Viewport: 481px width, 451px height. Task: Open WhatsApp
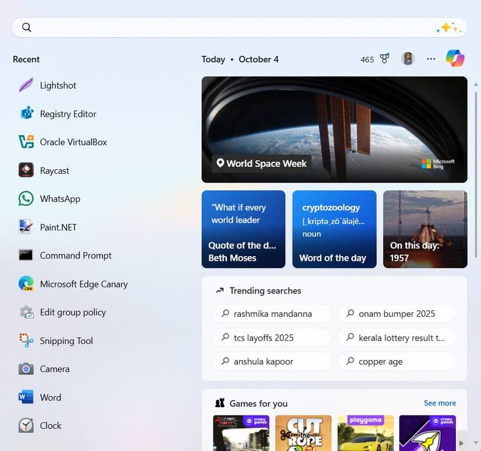pos(60,198)
